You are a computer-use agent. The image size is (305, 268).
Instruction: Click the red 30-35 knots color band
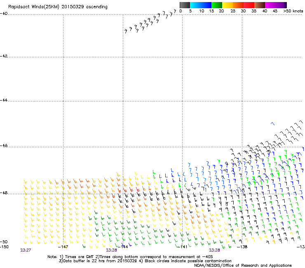click(x=249, y=5)
